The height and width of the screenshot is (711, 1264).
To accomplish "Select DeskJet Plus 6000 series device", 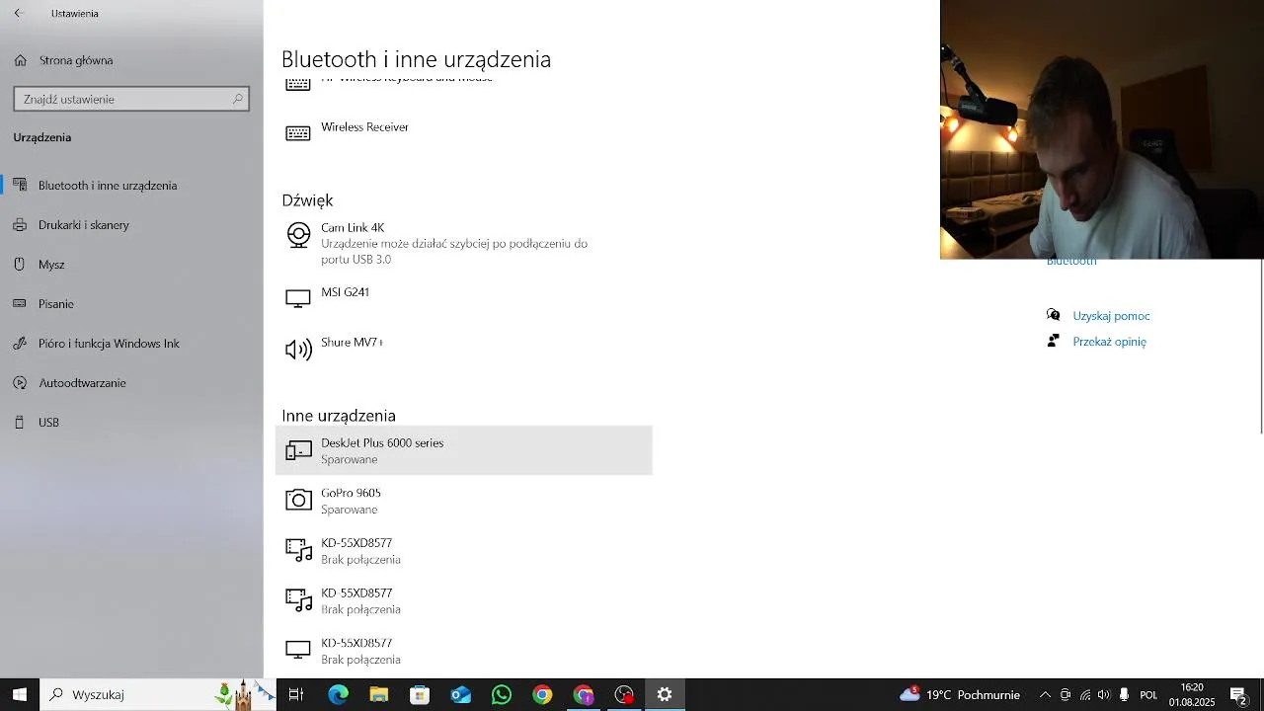I will 463,450.
